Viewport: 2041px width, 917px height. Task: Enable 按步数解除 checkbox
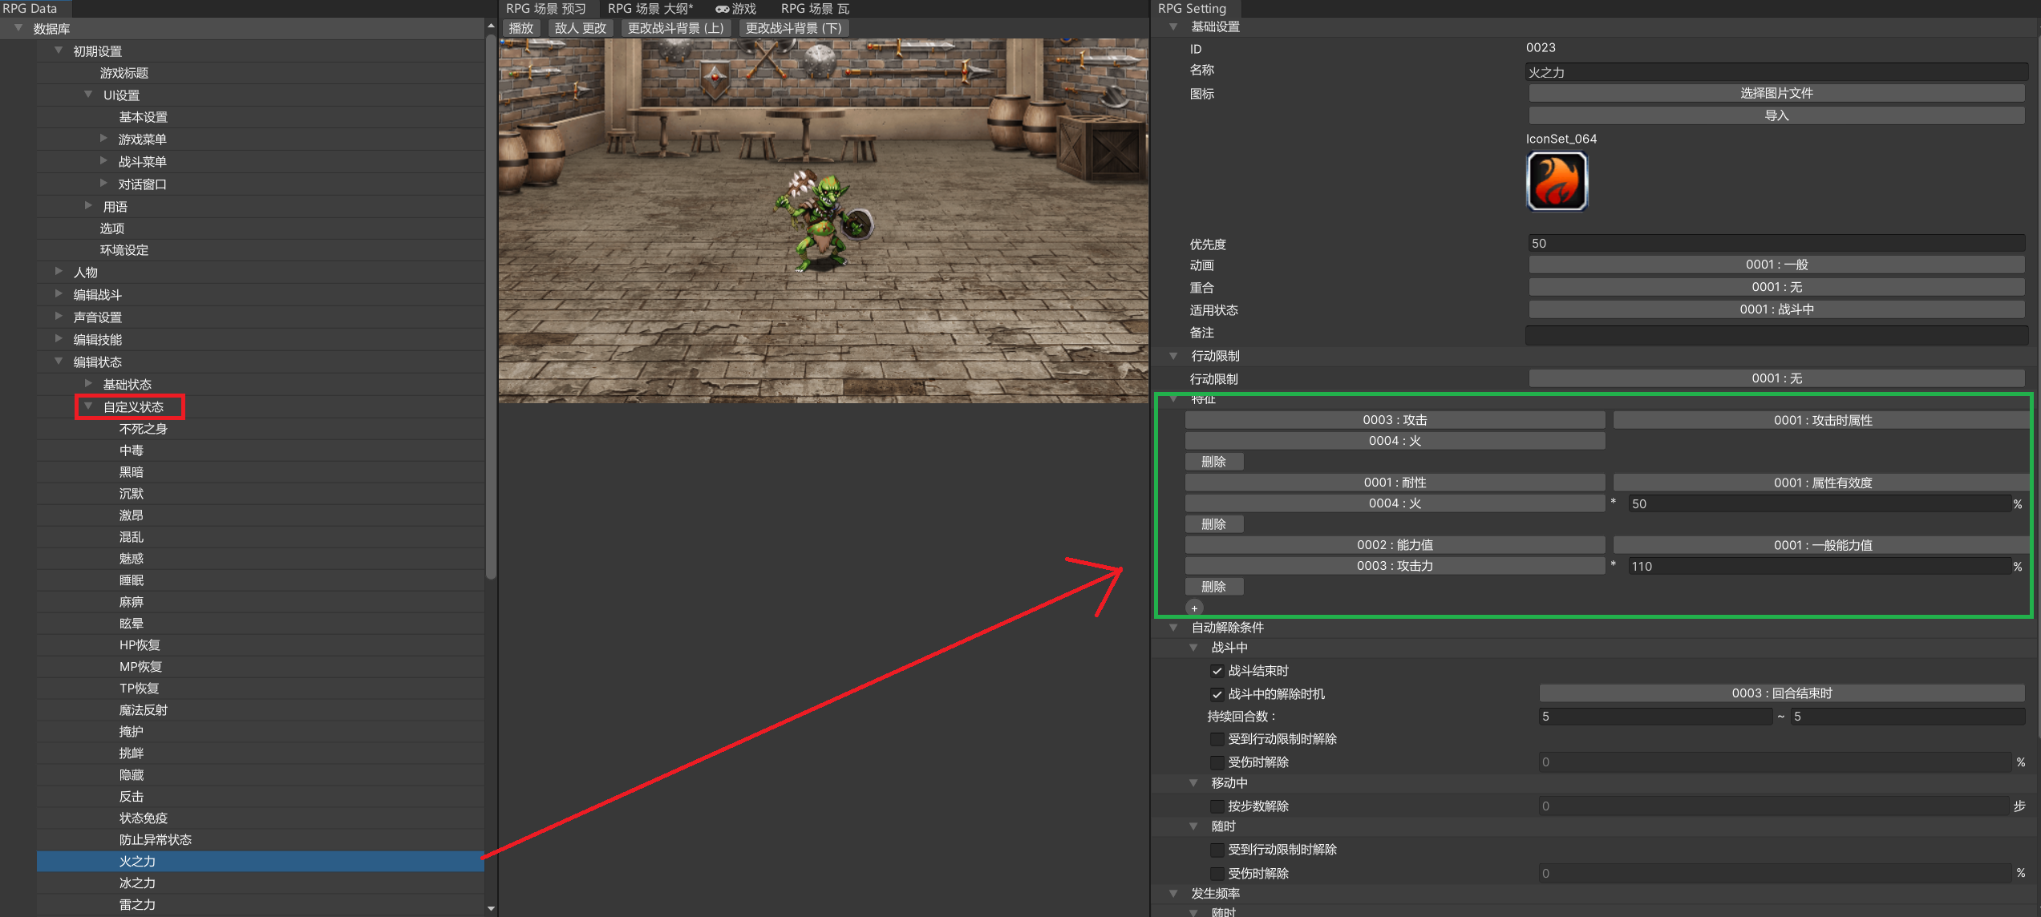1217,806
